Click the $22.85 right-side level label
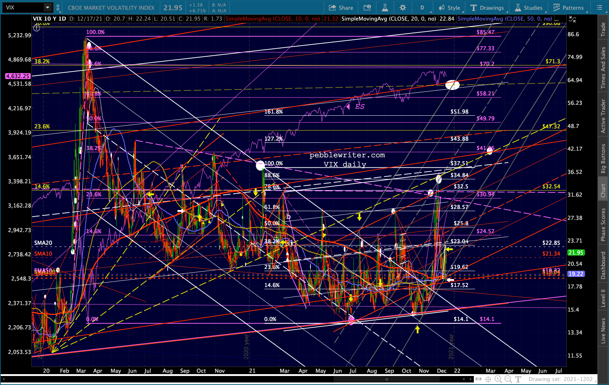 [x=551, y=243]
